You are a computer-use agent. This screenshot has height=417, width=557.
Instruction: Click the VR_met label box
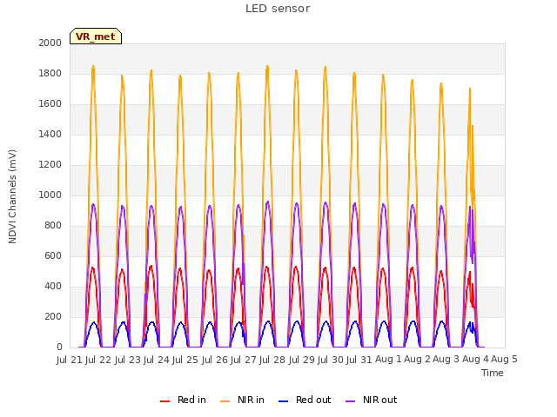[96, 36]
